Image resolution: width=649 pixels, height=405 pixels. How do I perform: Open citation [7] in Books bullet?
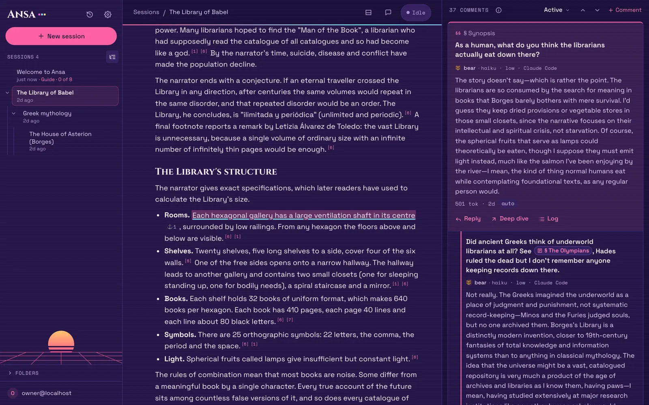(x=290, y=320)
